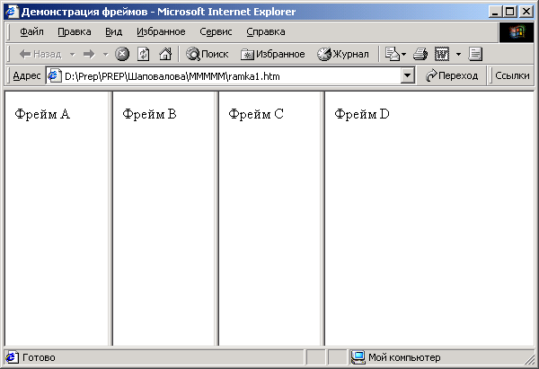This screenshot has height=369, width=539.
Task: Close the Internet Explorer window
Action: [526, 12]
